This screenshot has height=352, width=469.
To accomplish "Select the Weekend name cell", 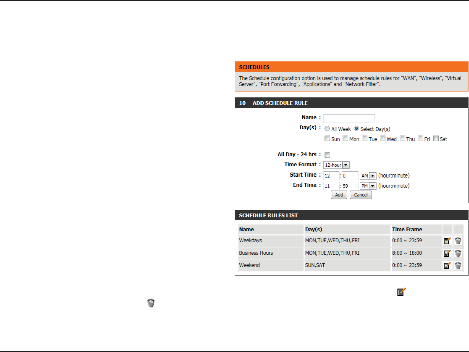I will pos(270,265).
